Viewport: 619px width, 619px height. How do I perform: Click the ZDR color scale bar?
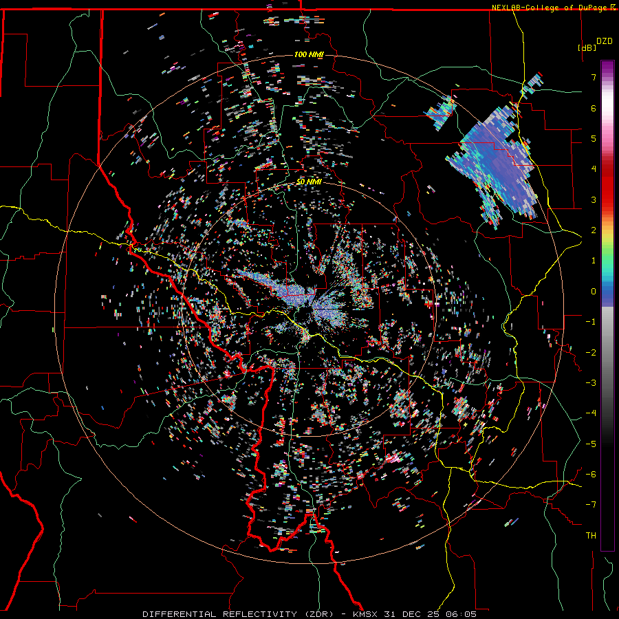(607, 305)
